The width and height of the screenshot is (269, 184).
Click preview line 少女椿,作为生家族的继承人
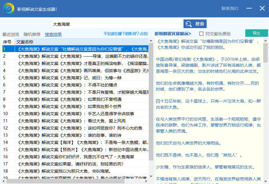point(205,167)
